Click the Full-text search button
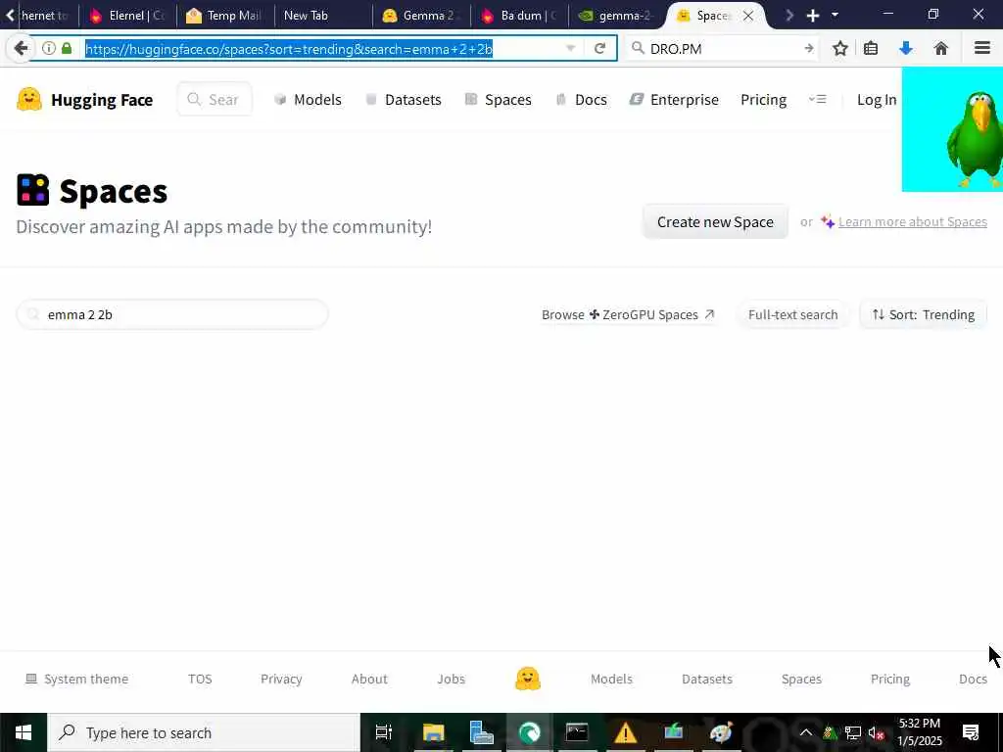 [x=792, y=314]
